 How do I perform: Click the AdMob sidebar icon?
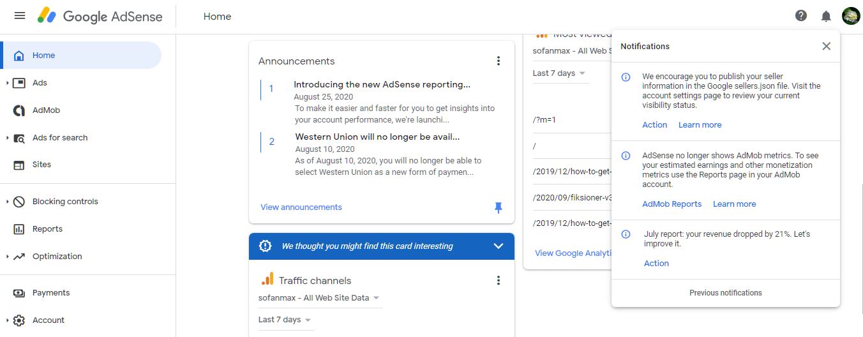(x=19, y=110)
